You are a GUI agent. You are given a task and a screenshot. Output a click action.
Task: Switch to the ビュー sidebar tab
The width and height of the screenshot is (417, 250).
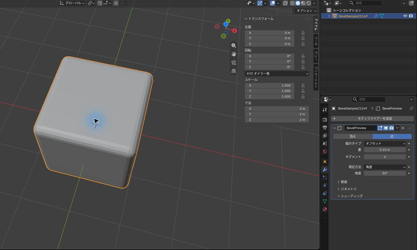click(x=316, y=56)
